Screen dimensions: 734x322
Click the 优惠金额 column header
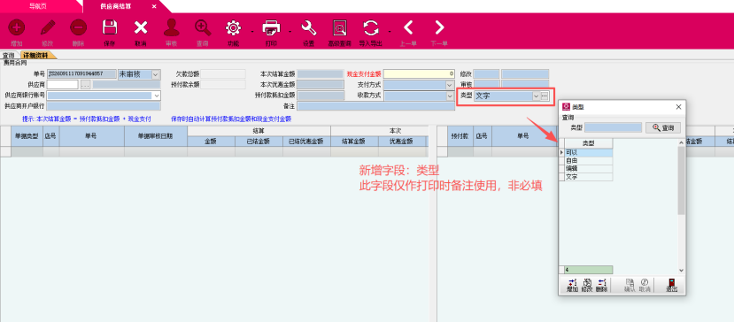click(x=402, y=142)
